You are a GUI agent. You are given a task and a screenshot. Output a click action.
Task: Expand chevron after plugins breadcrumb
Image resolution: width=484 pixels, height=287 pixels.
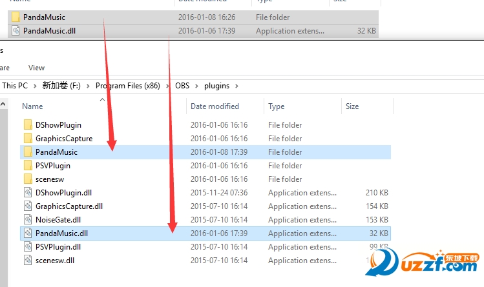tap(237, 86)
